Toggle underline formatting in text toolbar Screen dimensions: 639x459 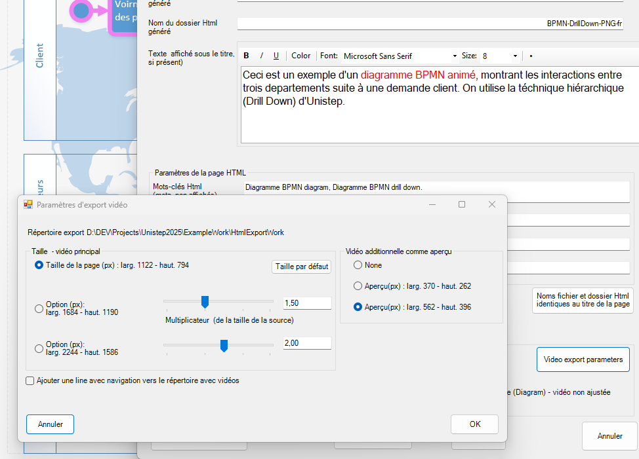coord(276,56)
